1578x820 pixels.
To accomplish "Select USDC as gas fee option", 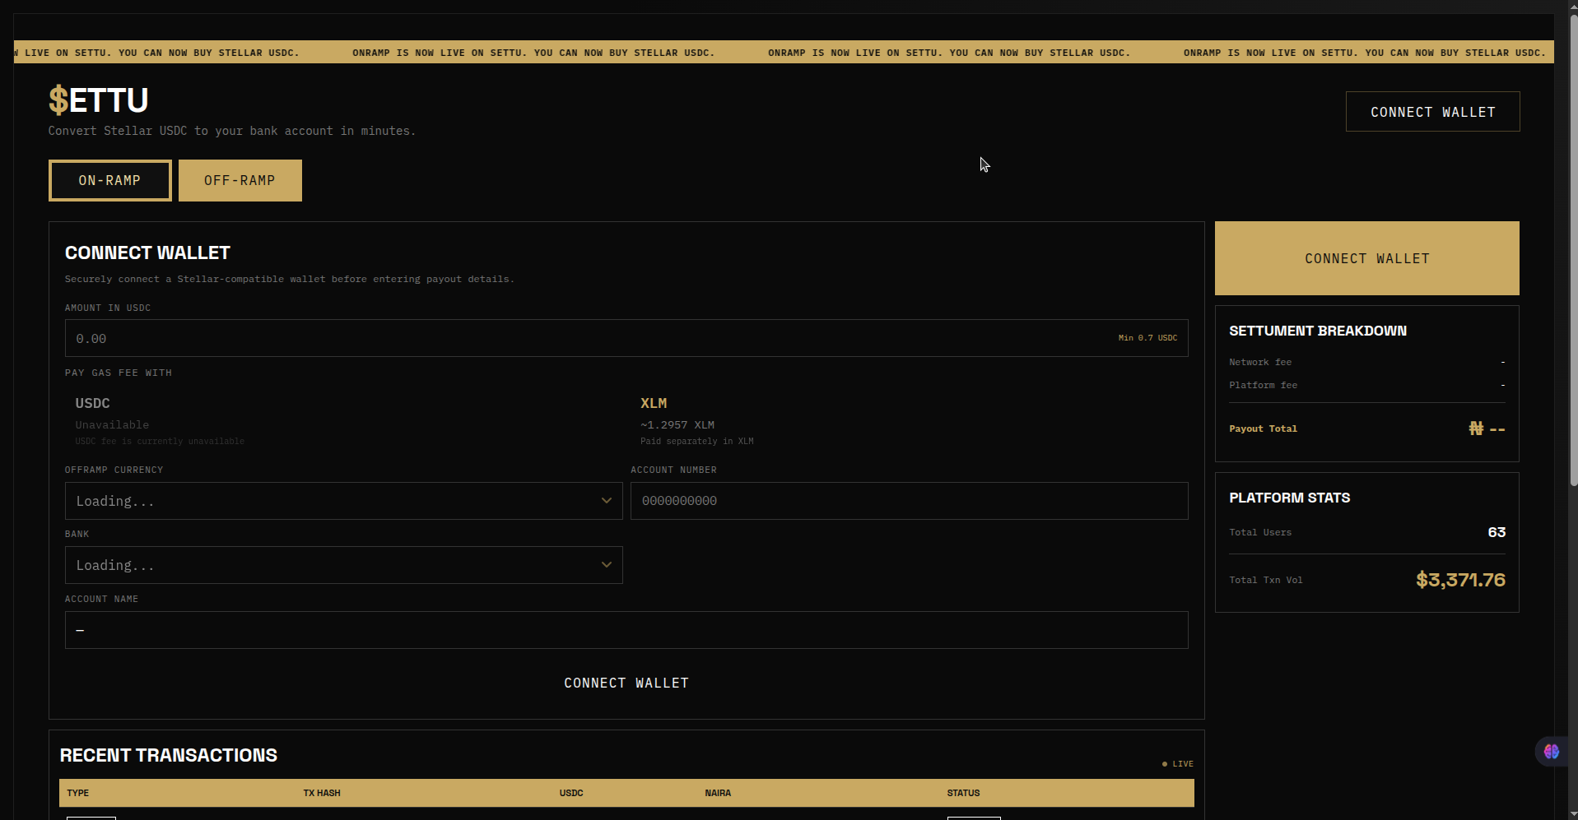I will [346, 421].
